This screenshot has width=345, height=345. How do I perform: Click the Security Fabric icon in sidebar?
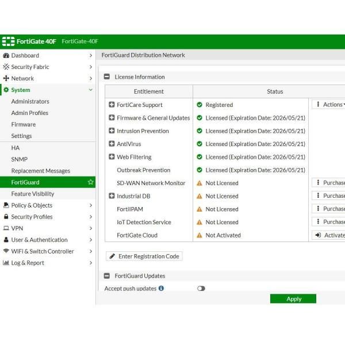coord(6,67)
